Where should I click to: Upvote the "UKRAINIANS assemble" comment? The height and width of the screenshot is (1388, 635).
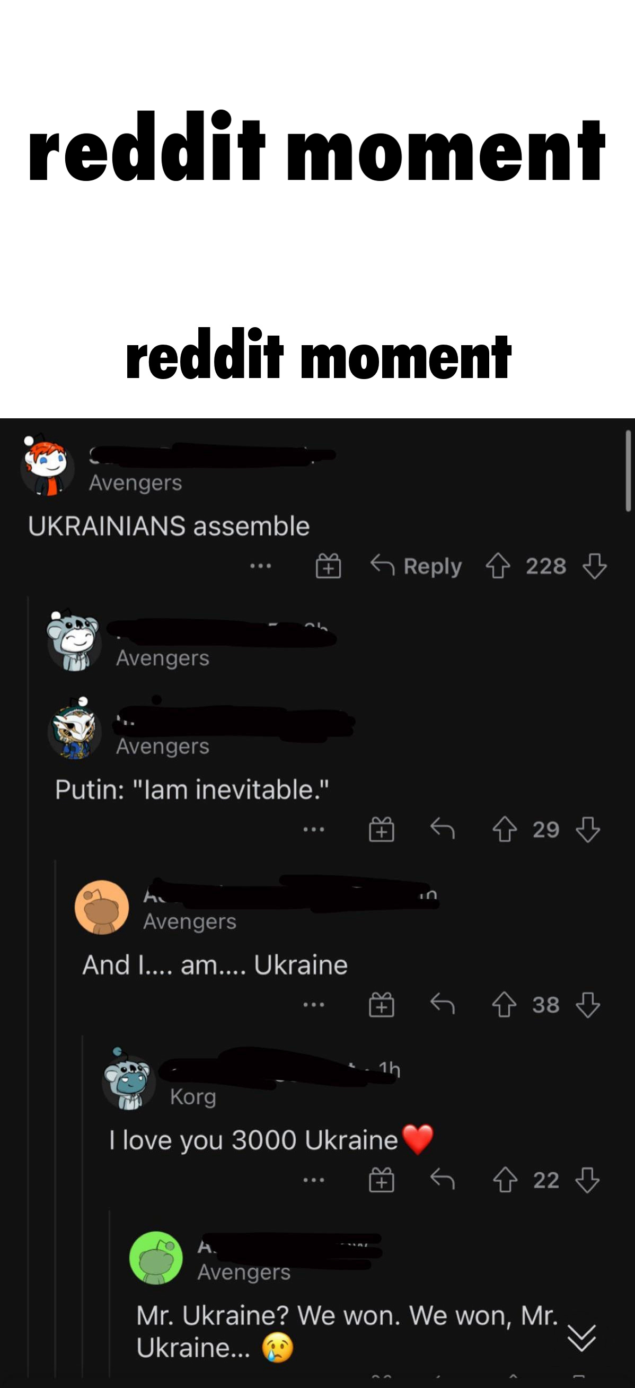(x=498, y=566)
